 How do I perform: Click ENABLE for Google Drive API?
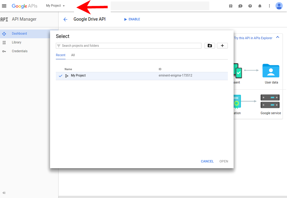(x=132, y=19)
